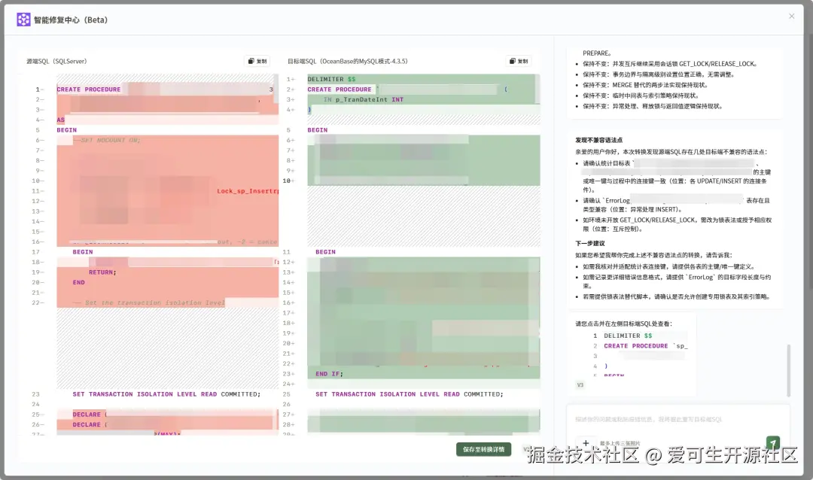Click the END IF; line in target SQL
The image size is (813, 480).
[x=329, y=374]
